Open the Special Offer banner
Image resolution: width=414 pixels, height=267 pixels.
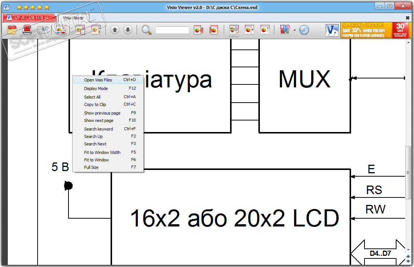click(x=375, y=30)
